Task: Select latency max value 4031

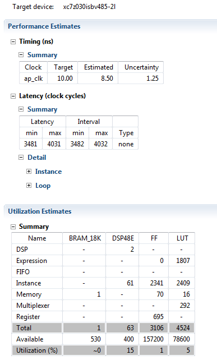Action: point(54,144)
